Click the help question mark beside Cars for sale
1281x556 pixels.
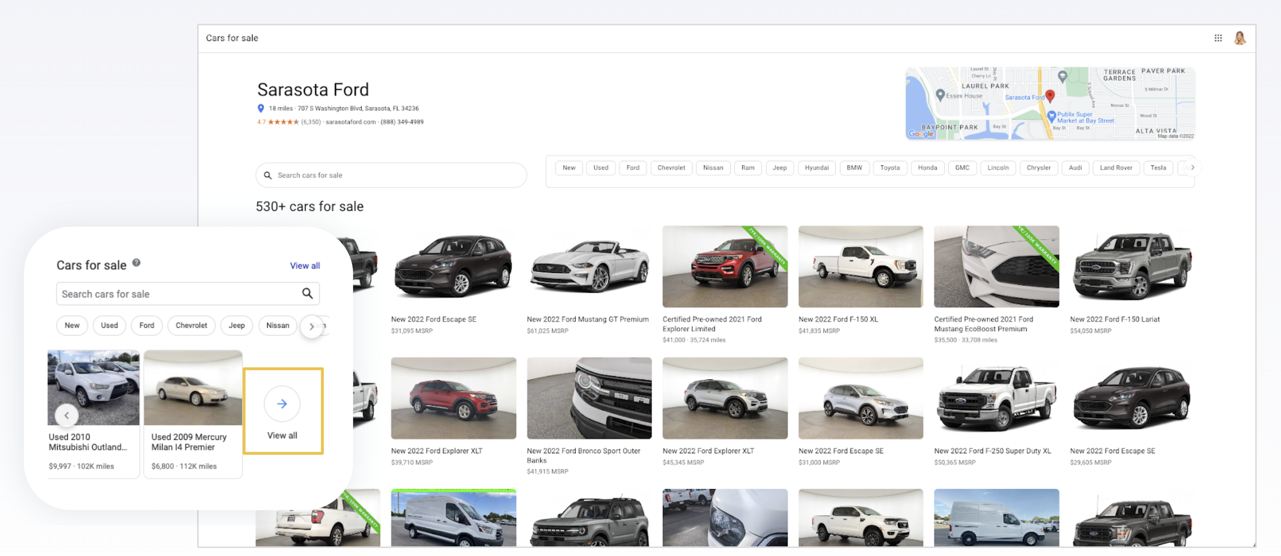point(136,263)
